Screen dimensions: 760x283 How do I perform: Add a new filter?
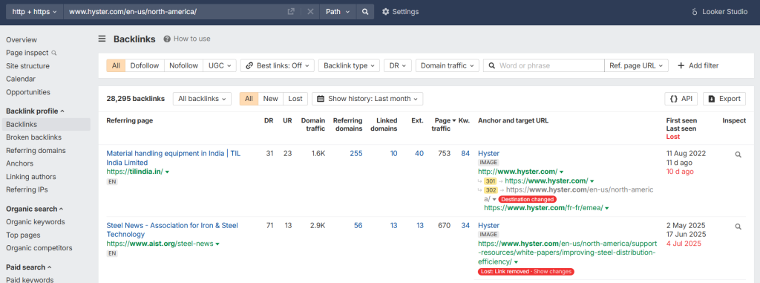pos(698,65)
